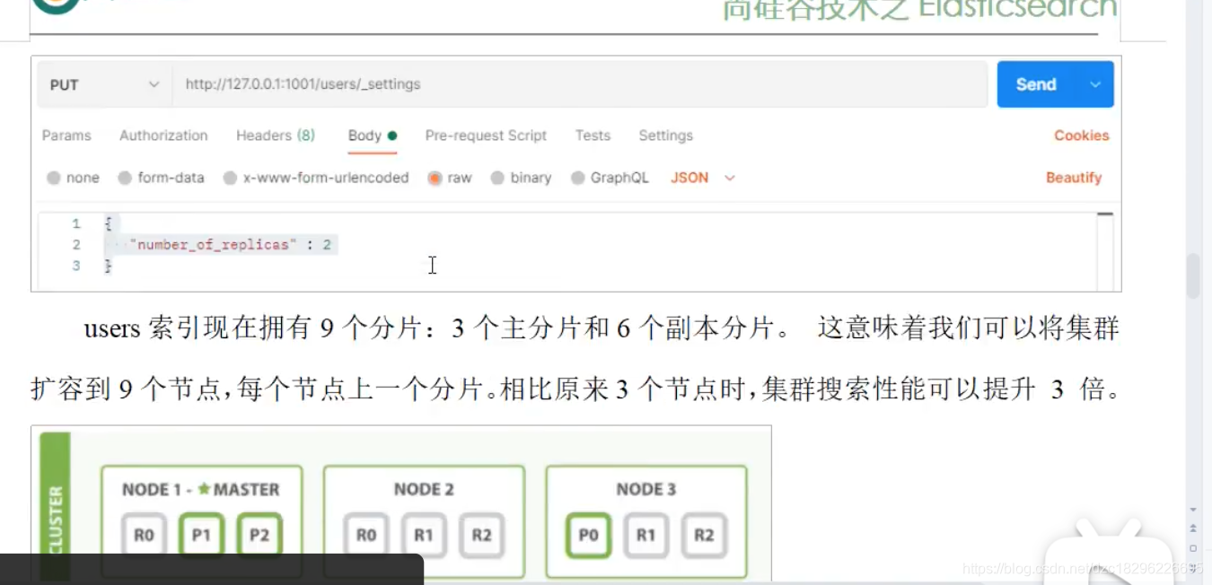Click the P1 shard in NODE 1

point(201,535)
